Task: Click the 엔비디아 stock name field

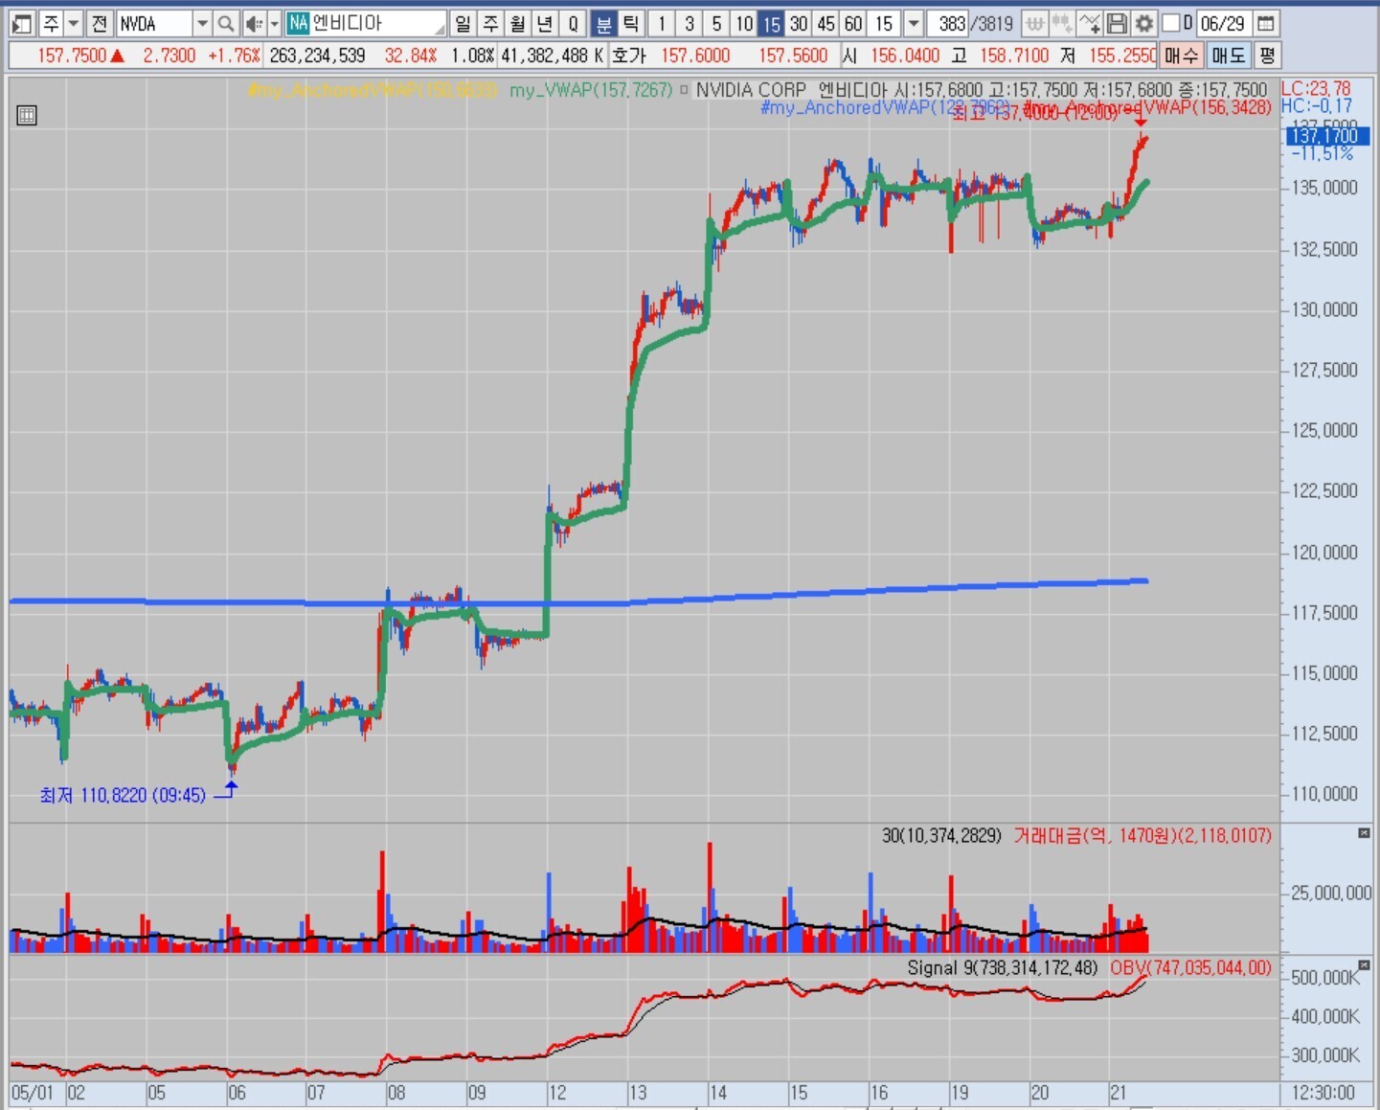Action: point(367,23)
